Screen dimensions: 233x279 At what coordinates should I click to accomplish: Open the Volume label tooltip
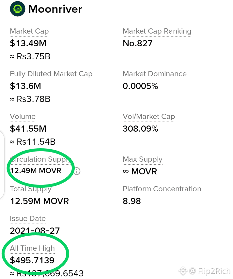pos(23,117)
